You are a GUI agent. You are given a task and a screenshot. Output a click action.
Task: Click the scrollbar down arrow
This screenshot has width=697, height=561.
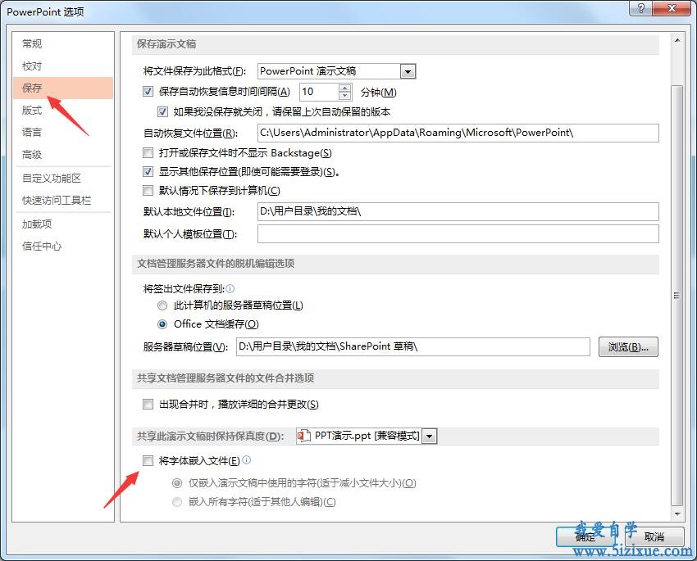677,514
